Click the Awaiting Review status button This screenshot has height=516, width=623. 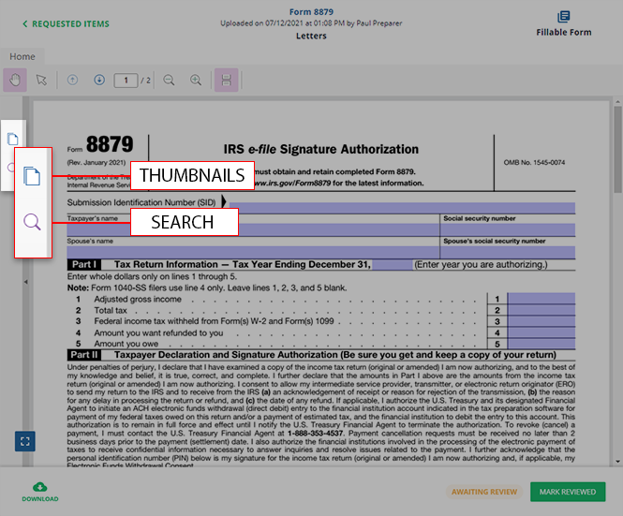click(484, 492)
